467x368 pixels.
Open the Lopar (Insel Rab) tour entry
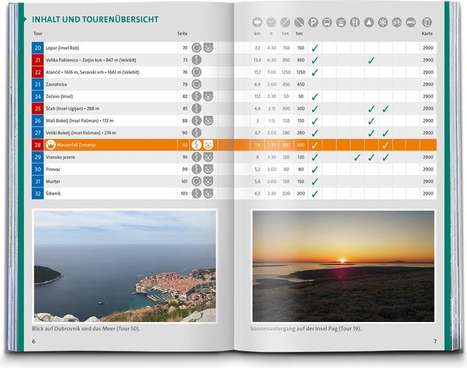tap(62, 47)
